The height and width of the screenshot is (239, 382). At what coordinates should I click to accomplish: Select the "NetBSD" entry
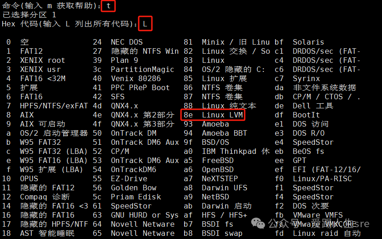point(216,197)
